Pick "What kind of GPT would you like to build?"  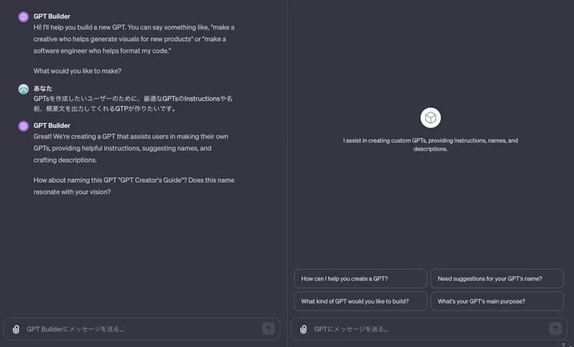(x=359, y=301)
